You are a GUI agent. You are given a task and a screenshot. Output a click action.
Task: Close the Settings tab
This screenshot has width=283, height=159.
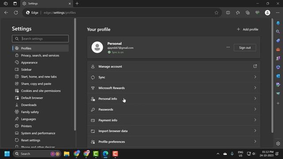[x=69, y=4]
